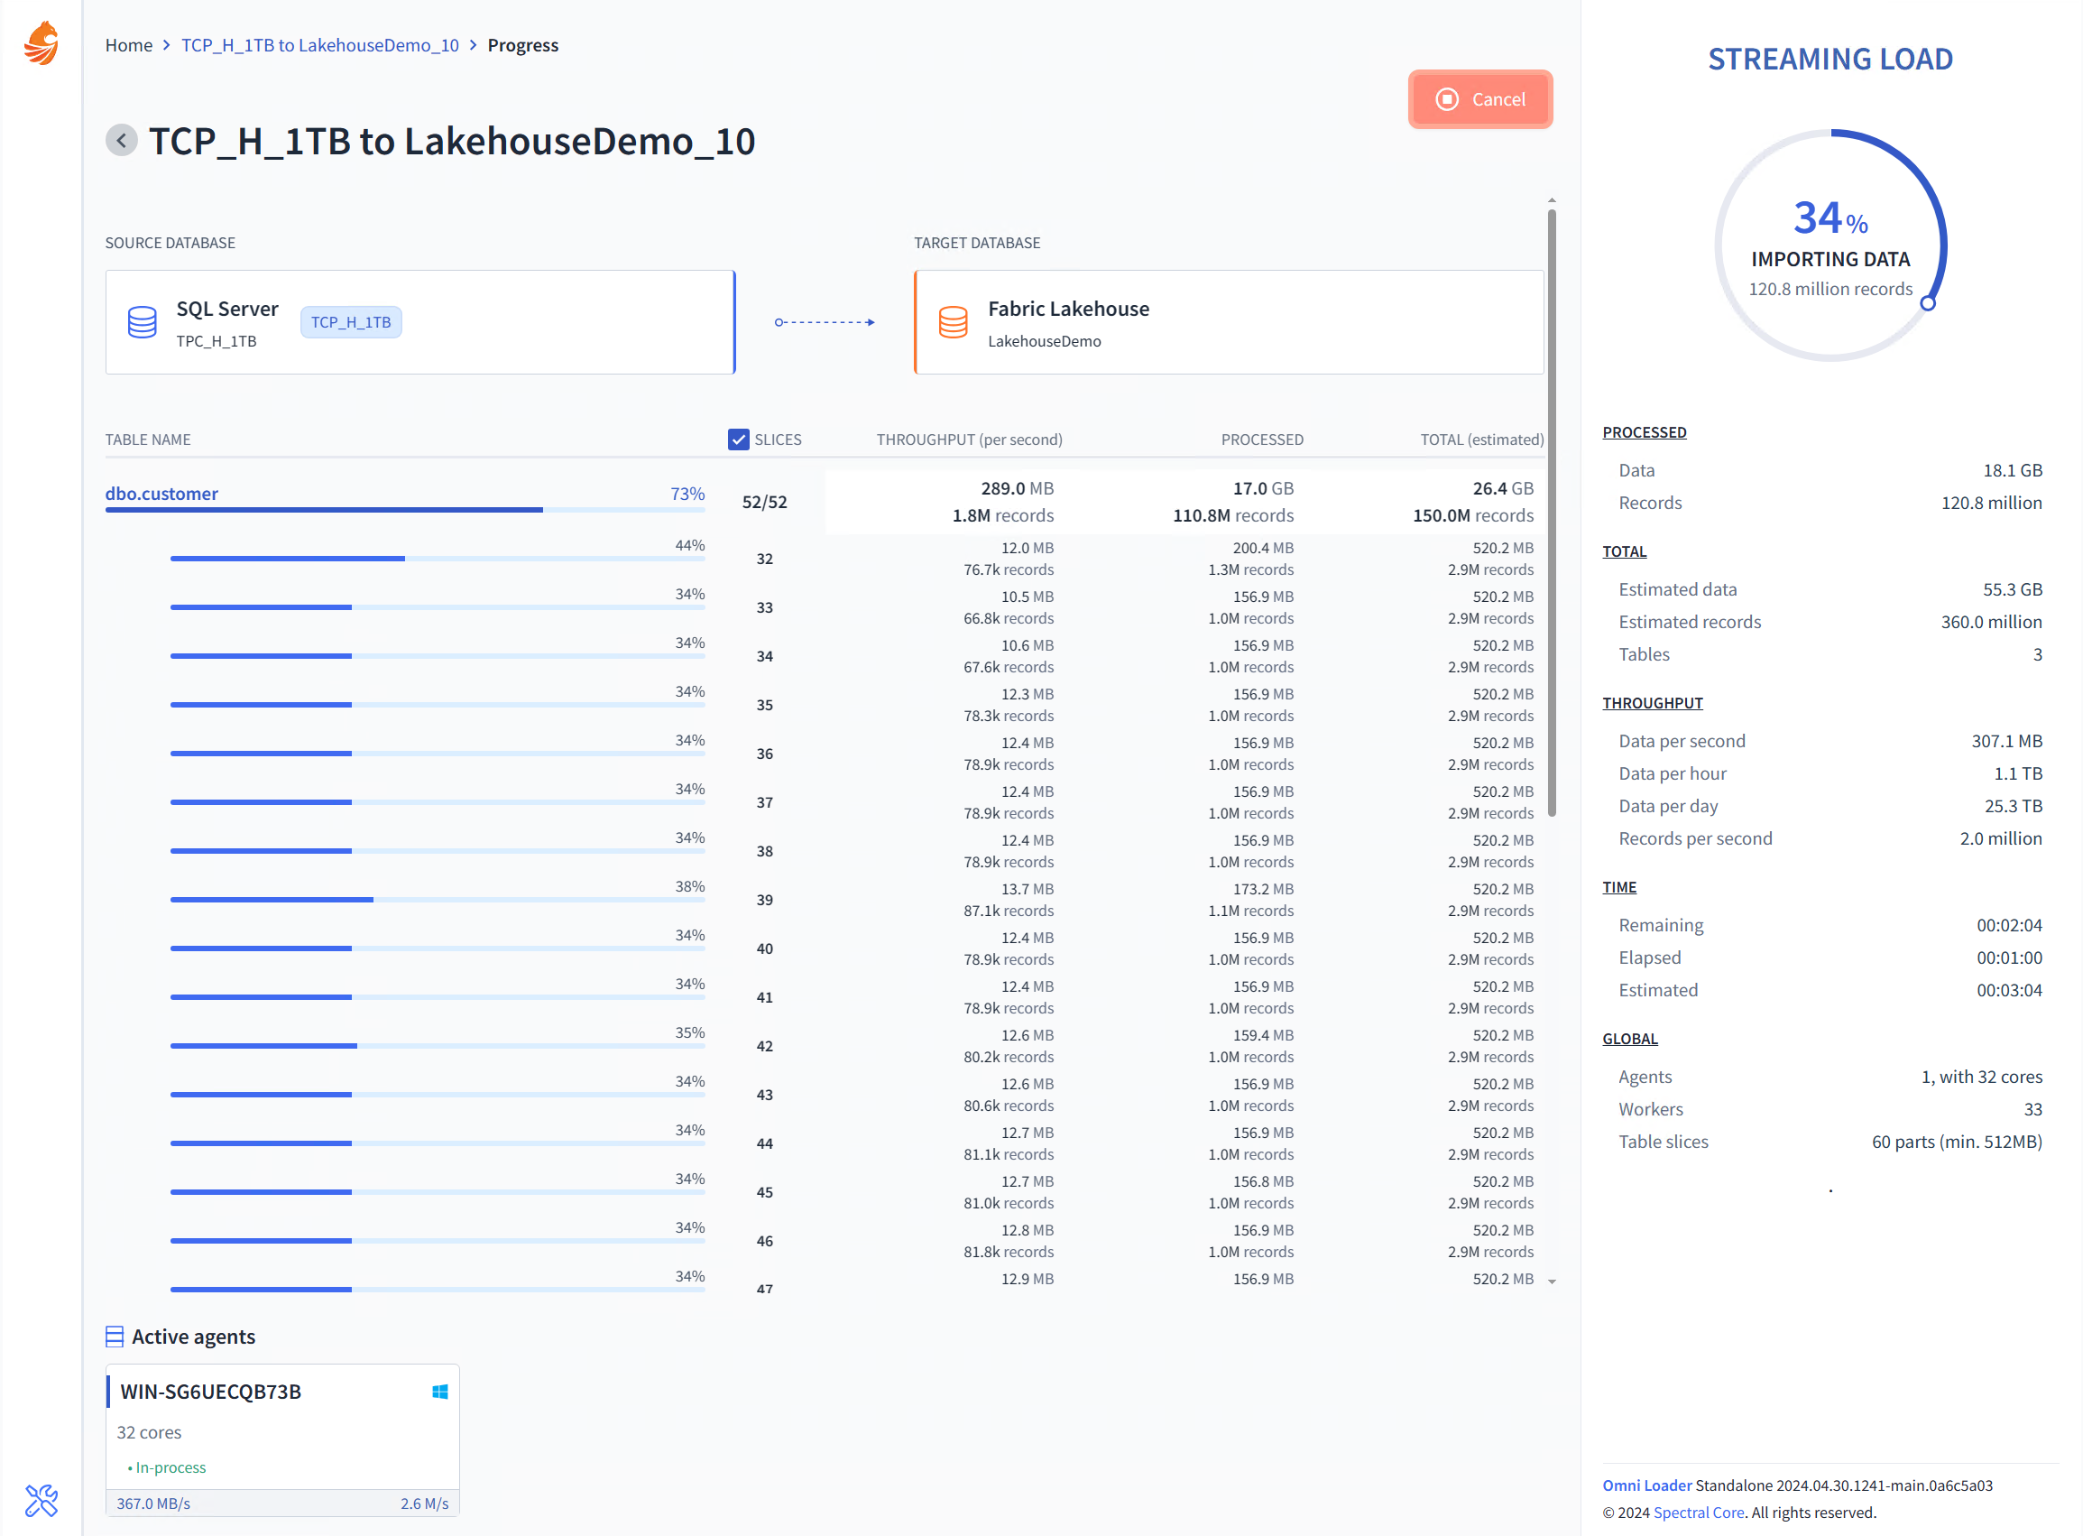The image size is (2083, 1536).
Task: Click the Windows logo on agent card
Action: (x=439, y=1391)
